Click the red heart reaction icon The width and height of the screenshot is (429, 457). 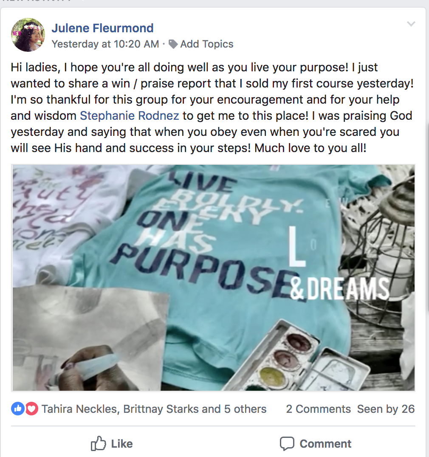point(31,409)
